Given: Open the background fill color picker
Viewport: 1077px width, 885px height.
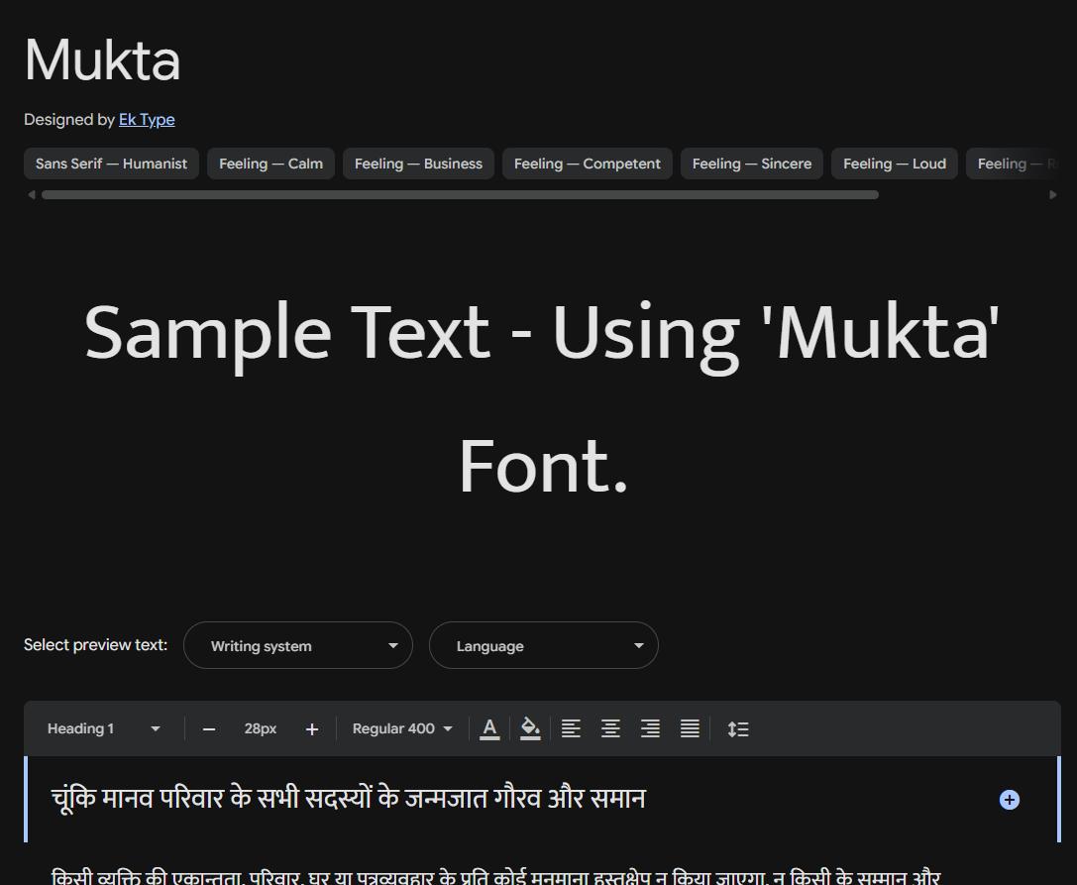Looking at the screenshot, I should 530,729.
